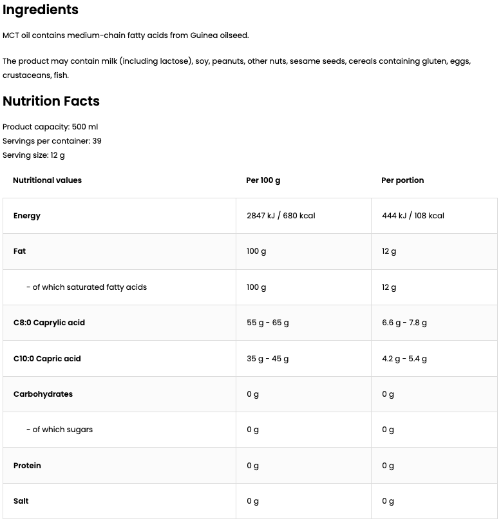Click the saturated fatty acids row label
Image resolution: width=501 pixels, height=523 pixels.
coord(86,287)
